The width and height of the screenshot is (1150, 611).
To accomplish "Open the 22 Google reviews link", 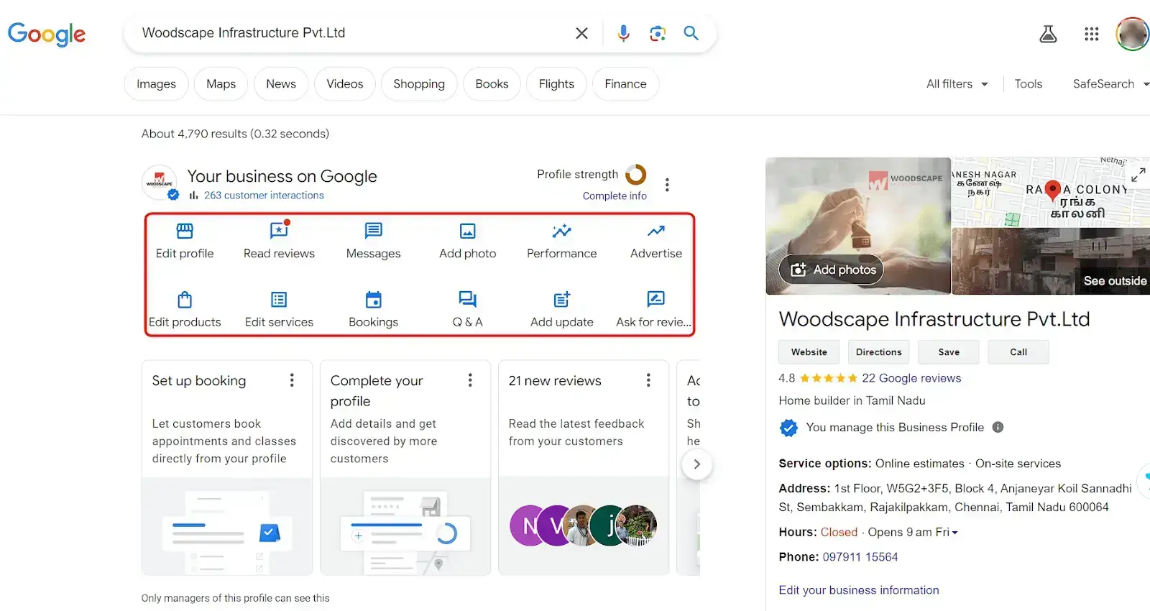I will tap(911, 378).
